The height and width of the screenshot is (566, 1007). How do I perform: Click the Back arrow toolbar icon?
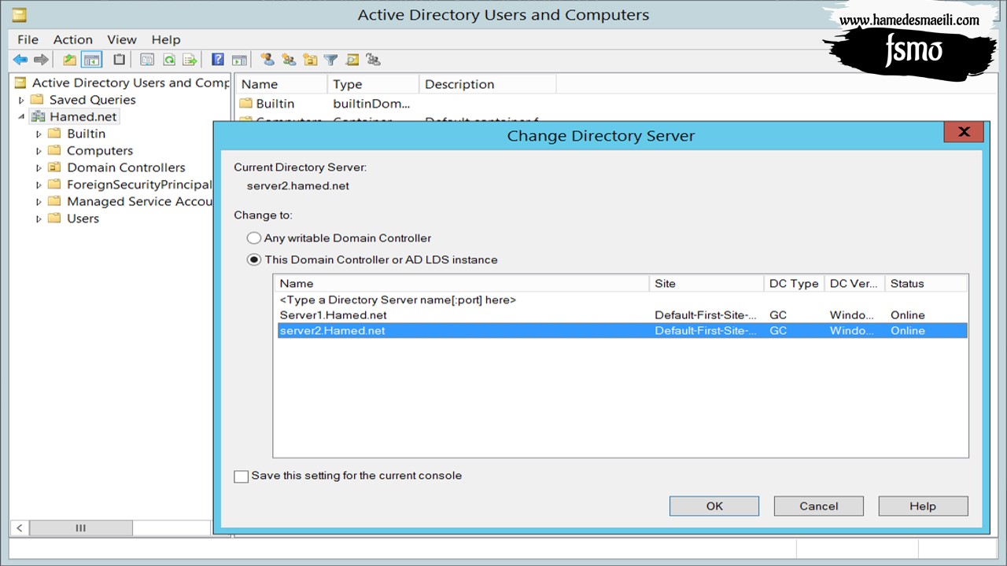20,60
